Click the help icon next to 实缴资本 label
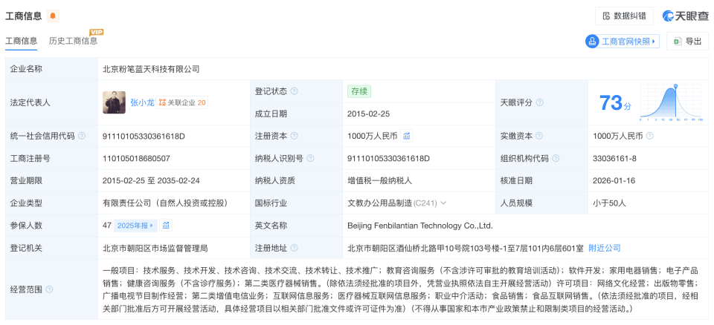The width and height of the screenshot is (714, 325). click(540, 136)
